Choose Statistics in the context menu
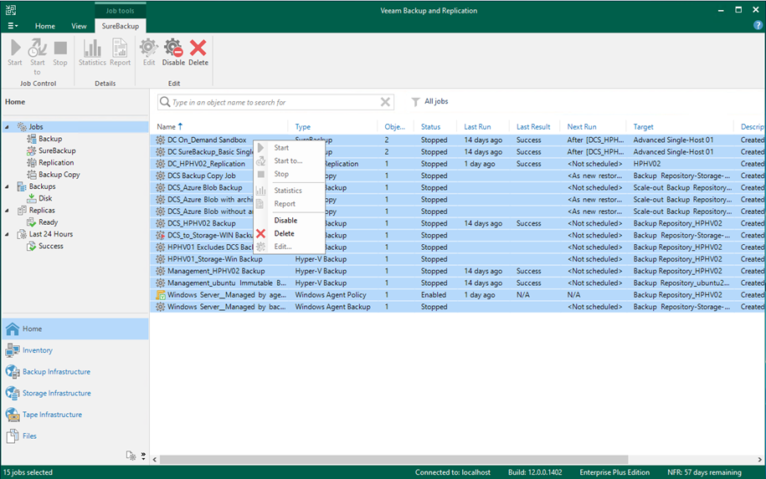The height and width of the screenshot is (479, 766). coord(290,191)
